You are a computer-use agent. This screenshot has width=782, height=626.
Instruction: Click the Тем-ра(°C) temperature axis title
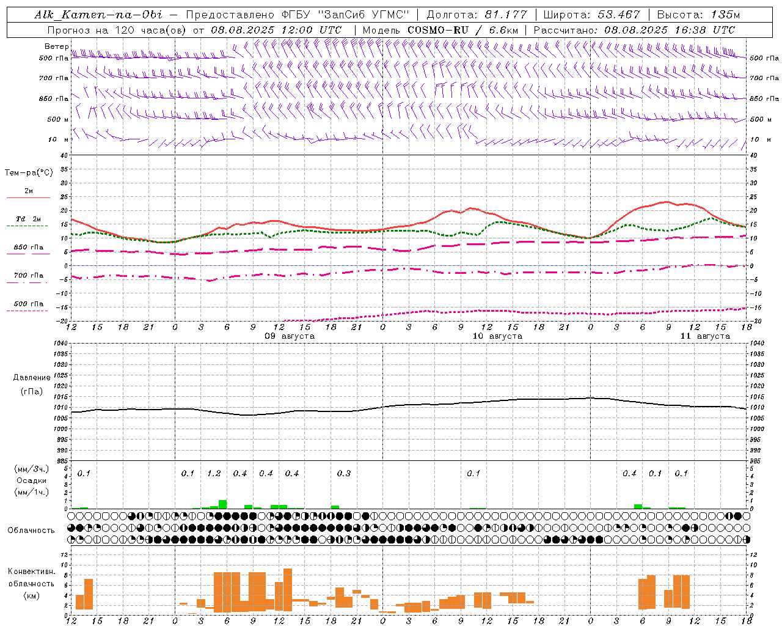point(29,173)
